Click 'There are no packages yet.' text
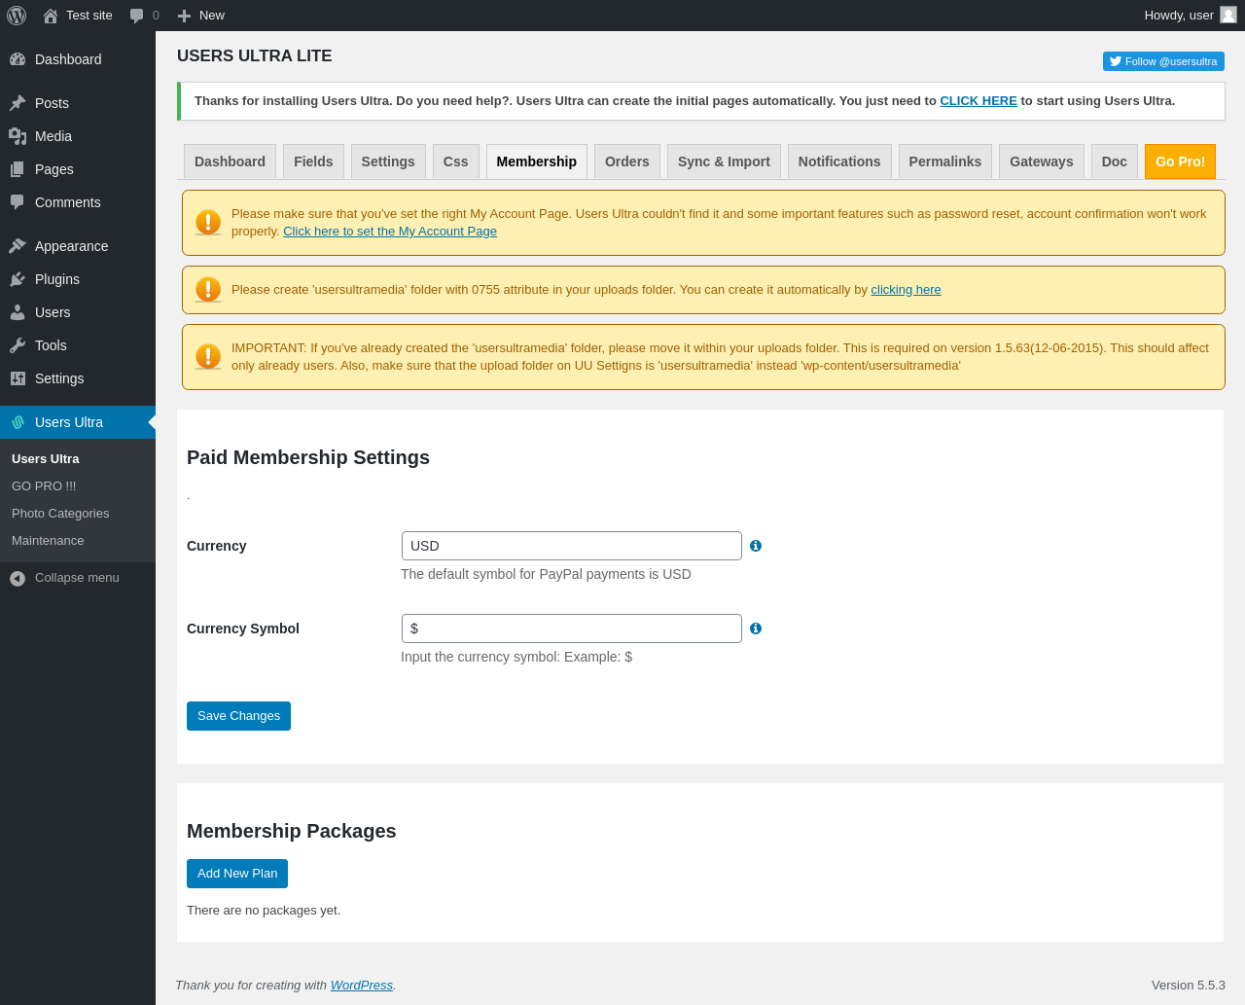Image resolution: width=1245 pixels, height=1005 pixels. [x=264, y=911]
